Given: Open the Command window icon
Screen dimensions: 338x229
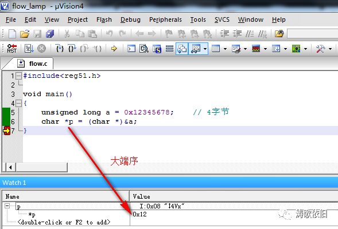Looking at the screenshot, I should point(131,49).
